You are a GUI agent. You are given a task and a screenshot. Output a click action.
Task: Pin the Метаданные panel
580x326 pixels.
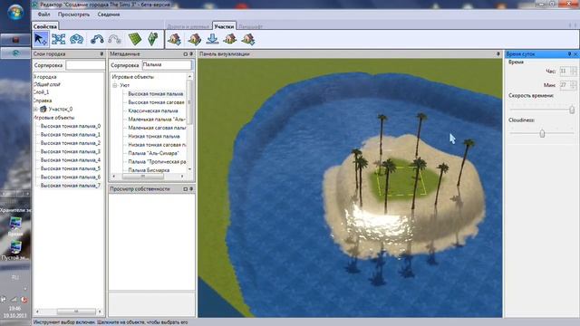click(191, 54)
